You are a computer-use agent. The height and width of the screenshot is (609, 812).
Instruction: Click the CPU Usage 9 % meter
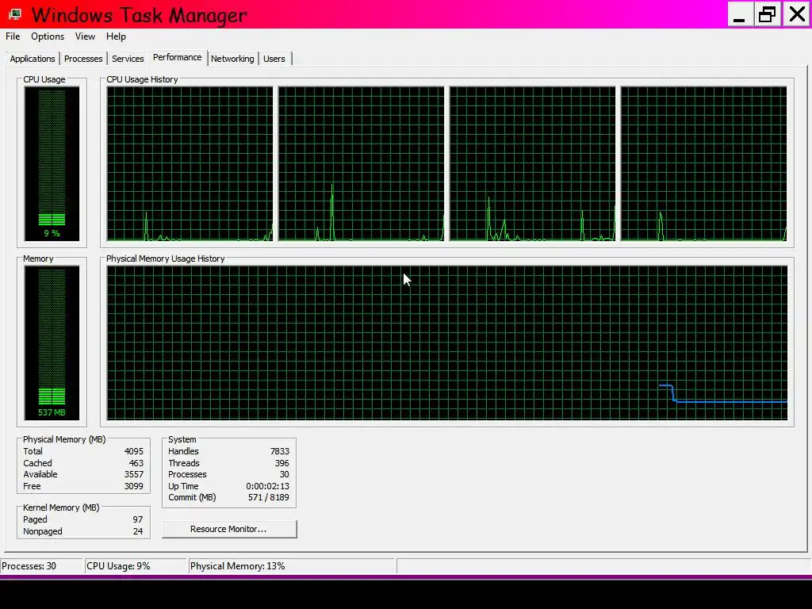click(x=52, y=163)
